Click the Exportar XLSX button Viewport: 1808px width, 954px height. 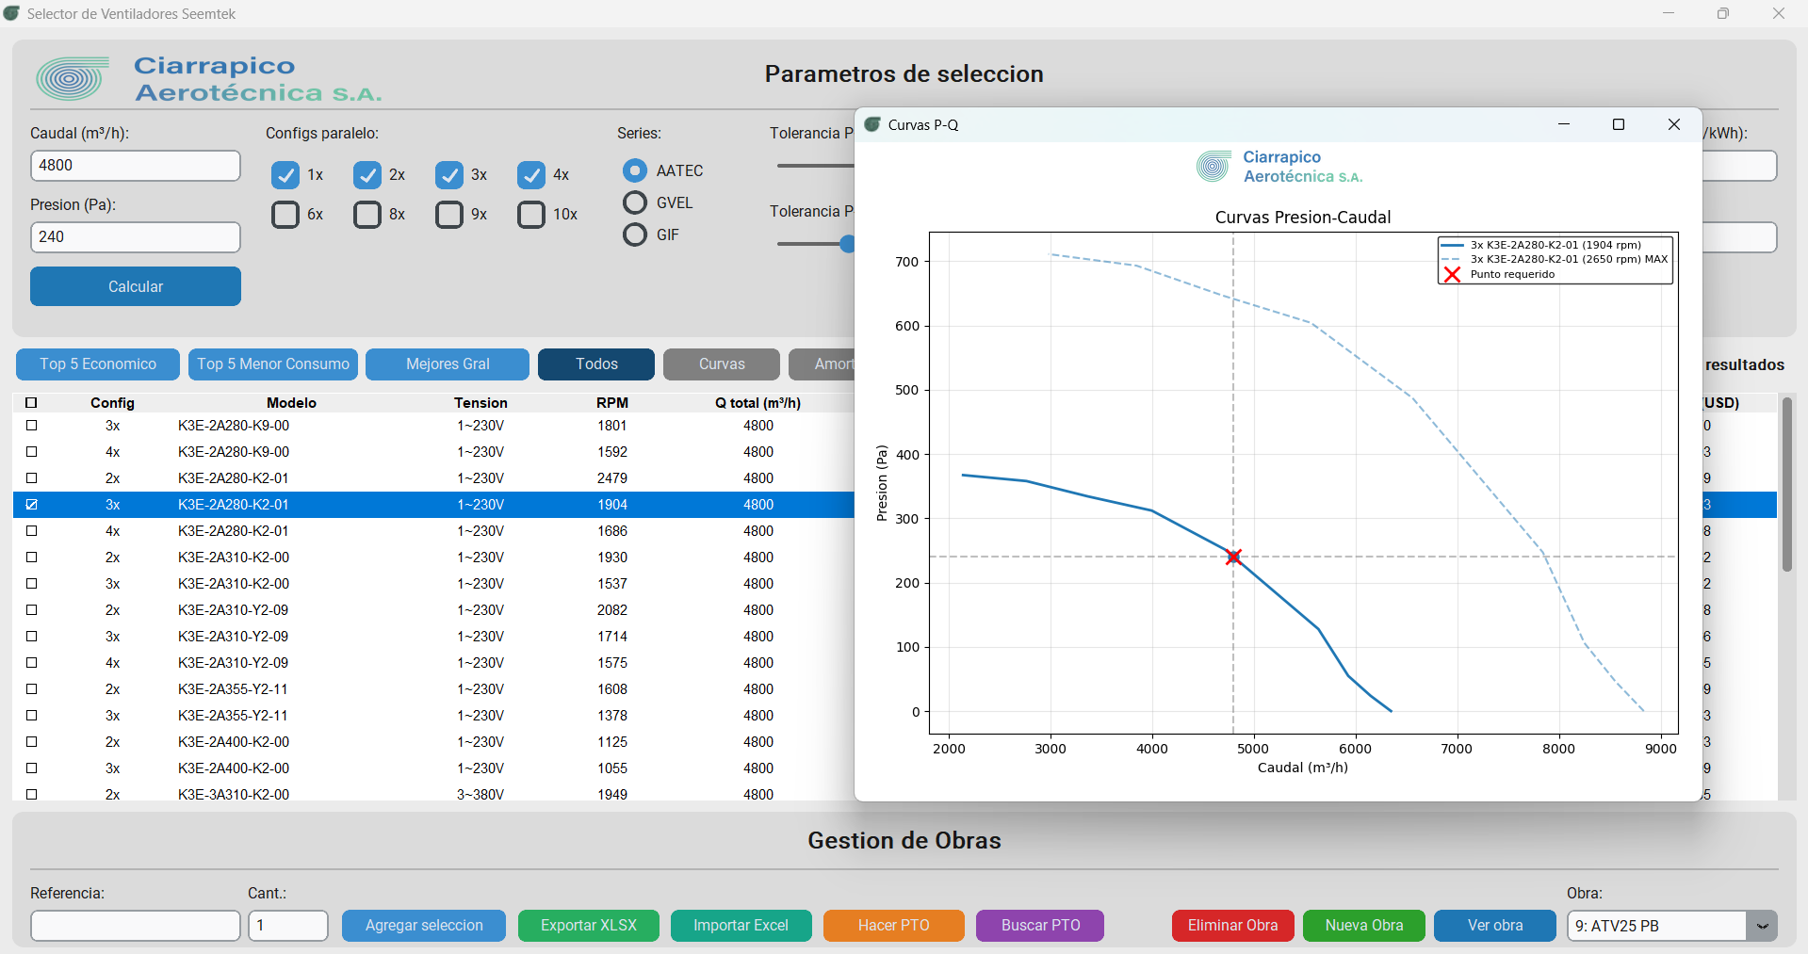click(x=589, y=926)
